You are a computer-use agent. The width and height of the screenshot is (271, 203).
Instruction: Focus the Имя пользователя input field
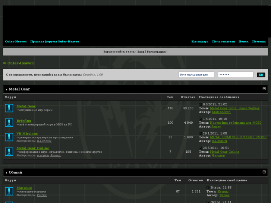tap(196, 75)
